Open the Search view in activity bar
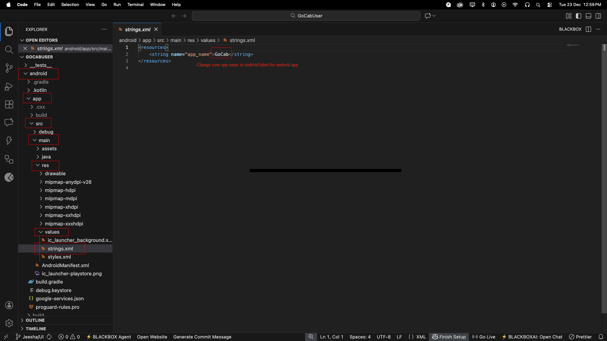The image size is (607, 341). (x=9, y=50)
